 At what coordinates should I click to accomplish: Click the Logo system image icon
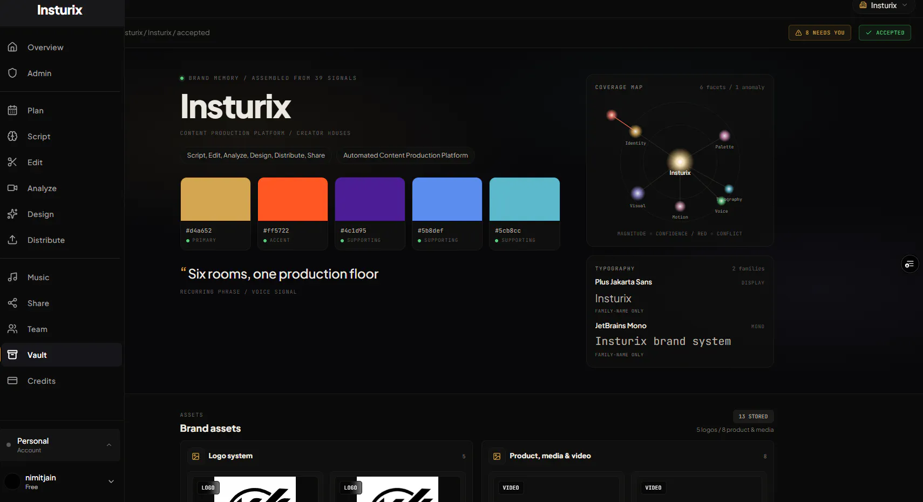[196, 456]
